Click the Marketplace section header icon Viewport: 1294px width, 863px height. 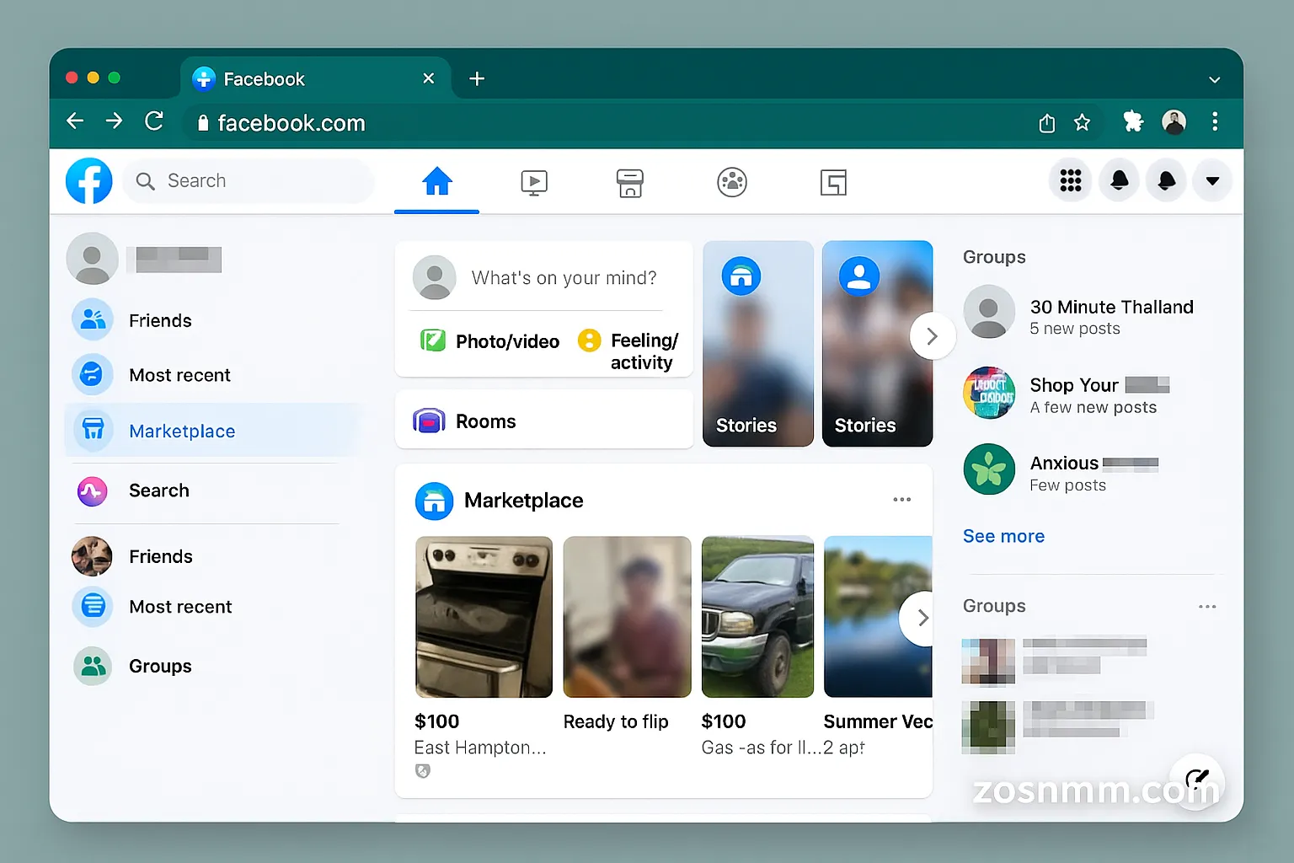[435, 501]
